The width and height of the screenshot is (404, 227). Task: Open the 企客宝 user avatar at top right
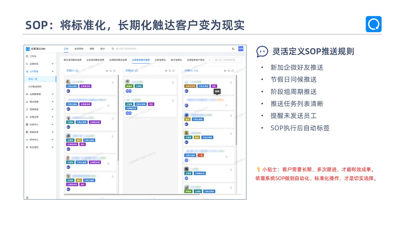(241, 49)
